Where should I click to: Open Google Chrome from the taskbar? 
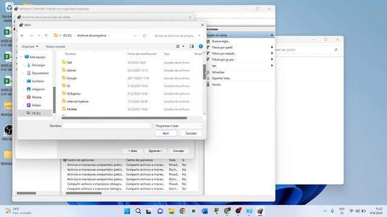pos(183,211)
